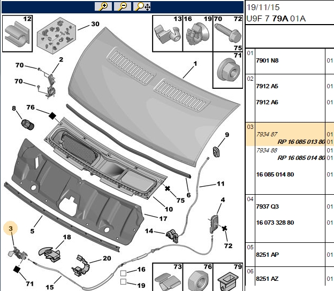
Task: Click lower callout 70 by the hinge
Action: coord(19,81)
